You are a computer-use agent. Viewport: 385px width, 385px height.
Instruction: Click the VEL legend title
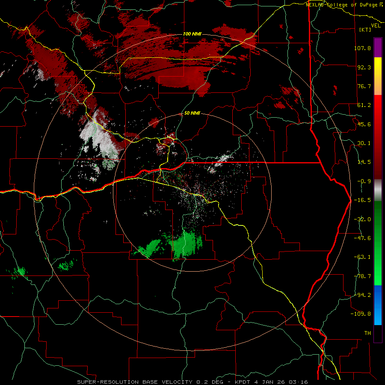click(x=376, y=26)
